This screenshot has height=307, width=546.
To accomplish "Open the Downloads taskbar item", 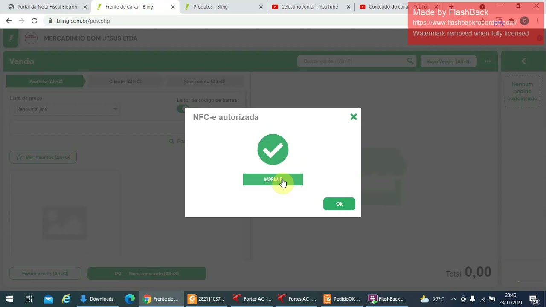I will 97,299.
